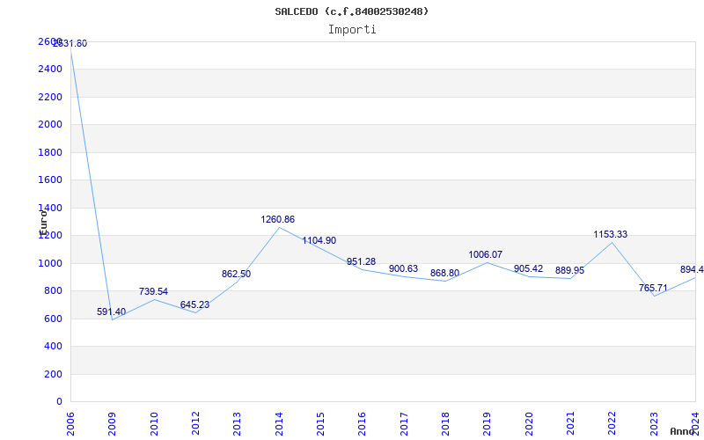Click the 951.28 data label

click(361, 261)
